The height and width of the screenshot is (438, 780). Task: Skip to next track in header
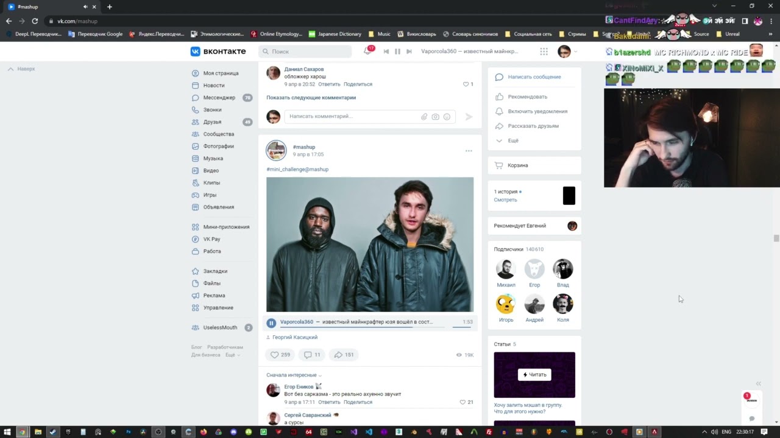(x=409, y=52)
